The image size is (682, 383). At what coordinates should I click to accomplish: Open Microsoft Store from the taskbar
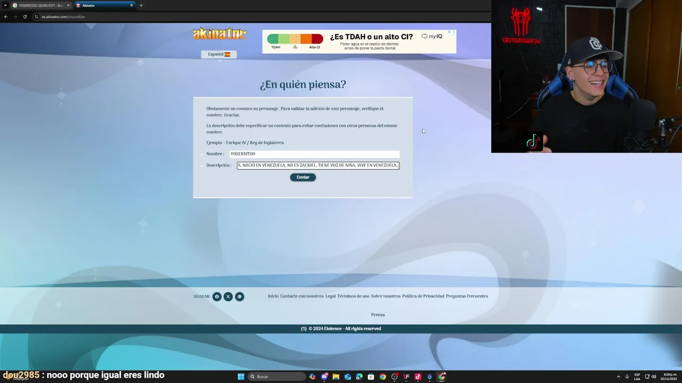(371, 377)
